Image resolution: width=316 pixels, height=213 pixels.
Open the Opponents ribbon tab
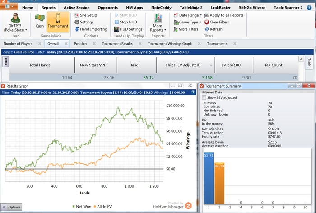point(107,8)
